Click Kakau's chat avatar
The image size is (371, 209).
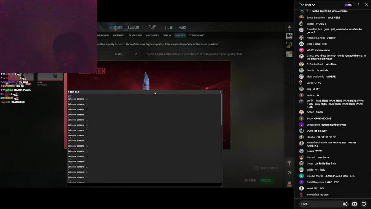coord(301,151)
